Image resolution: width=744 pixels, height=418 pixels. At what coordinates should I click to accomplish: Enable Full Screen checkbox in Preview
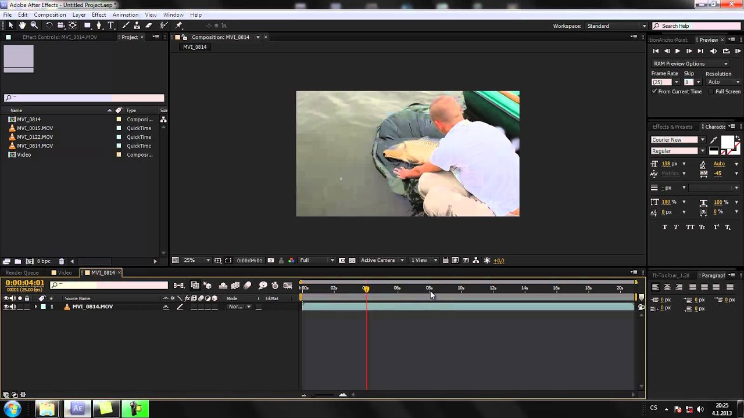711,92
